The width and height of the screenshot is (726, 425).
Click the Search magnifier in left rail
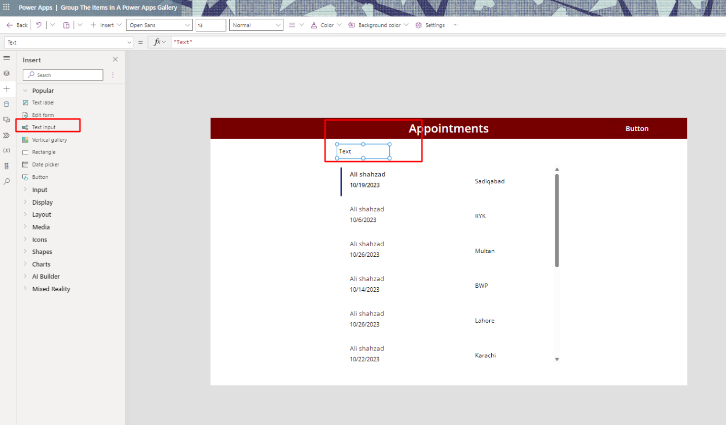[7, 181]
